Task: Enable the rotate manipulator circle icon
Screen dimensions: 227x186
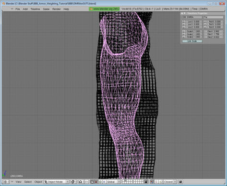Action: tap(100, 182)
